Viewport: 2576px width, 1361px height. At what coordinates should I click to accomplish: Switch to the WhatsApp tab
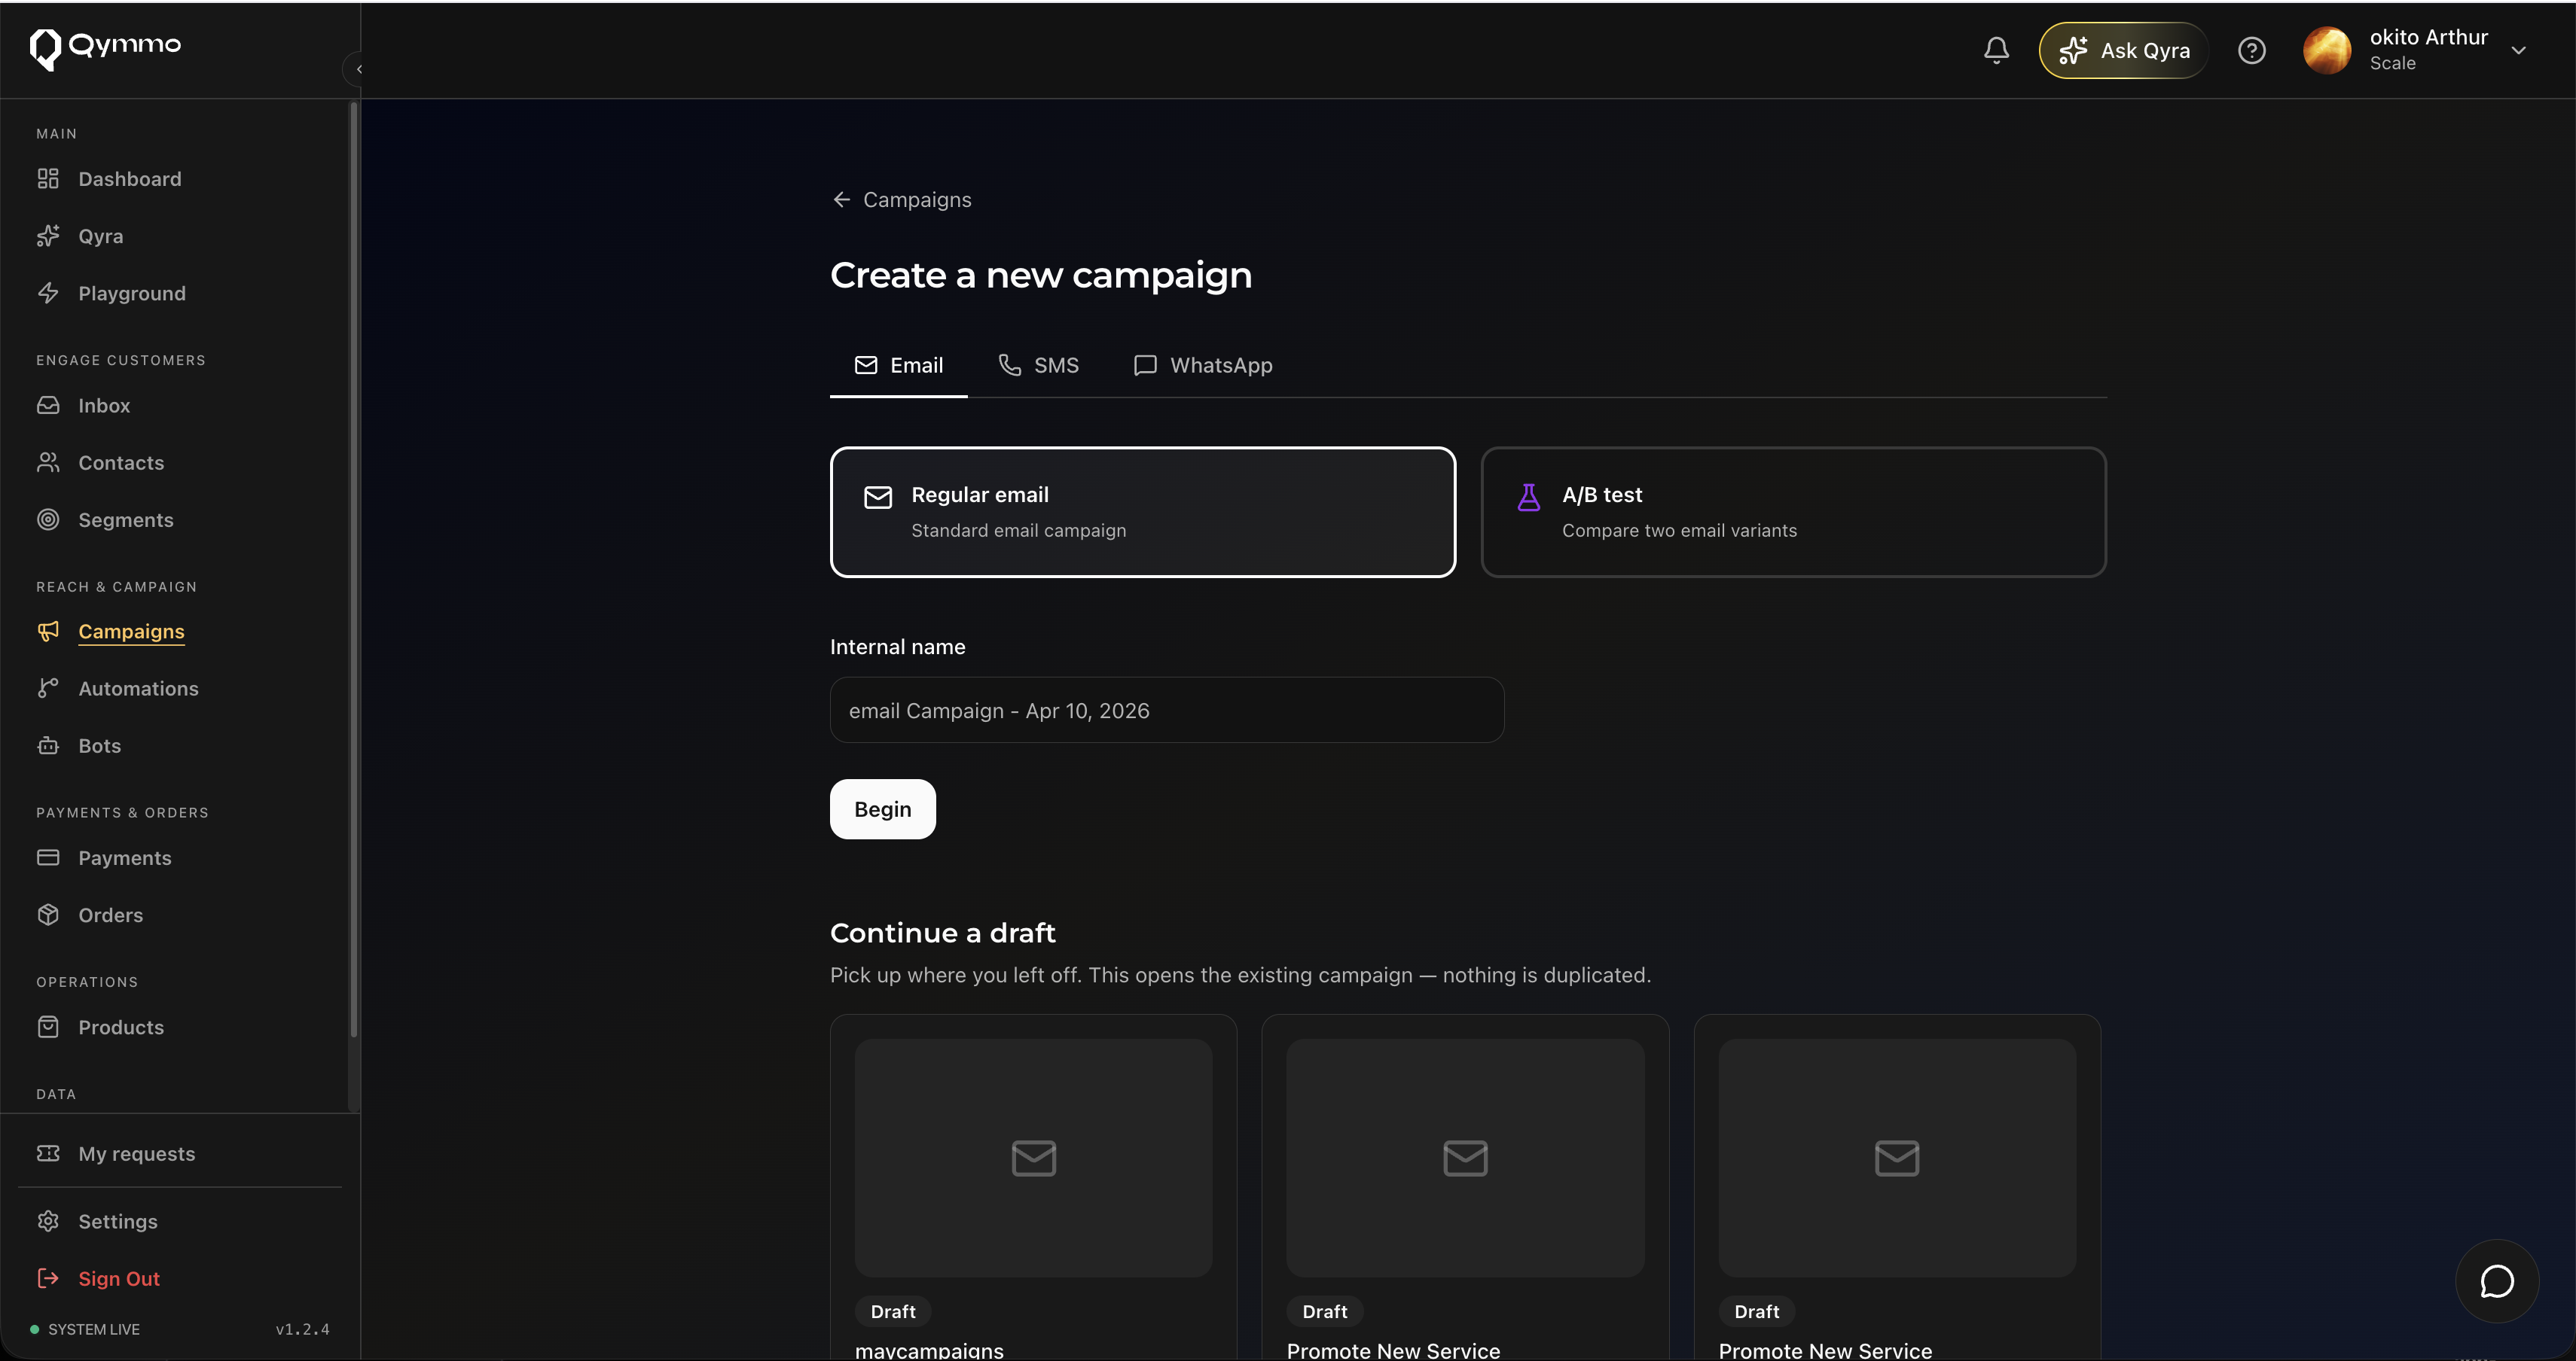click(x=1203, y=366)
